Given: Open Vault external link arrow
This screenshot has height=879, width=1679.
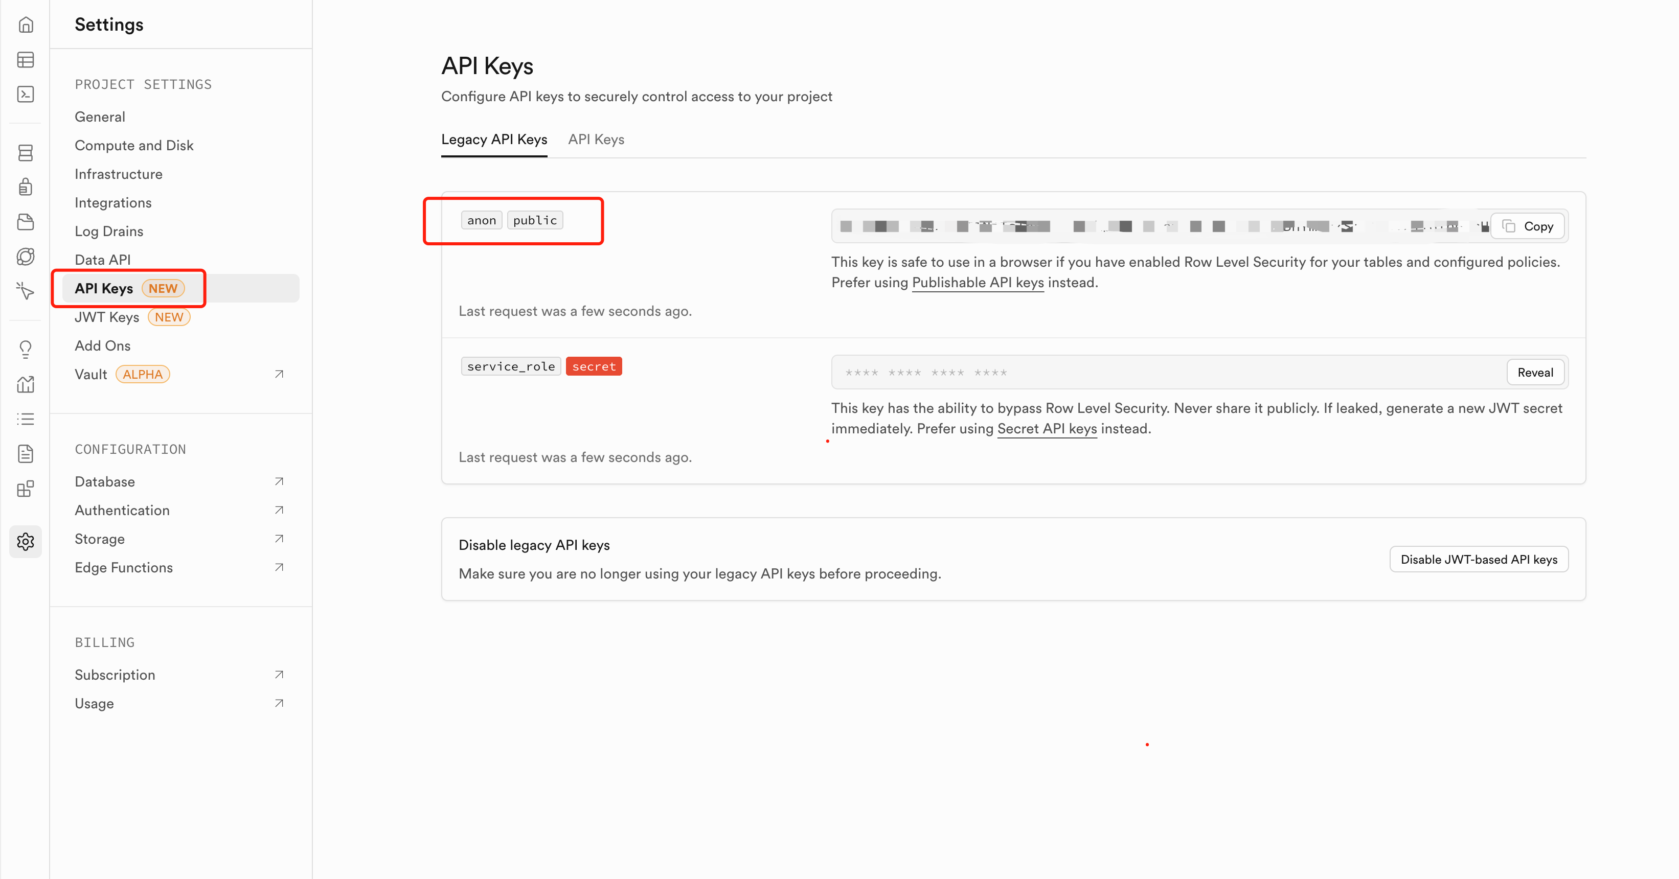Looking at the screenshot, I should [x=279, y=374].
